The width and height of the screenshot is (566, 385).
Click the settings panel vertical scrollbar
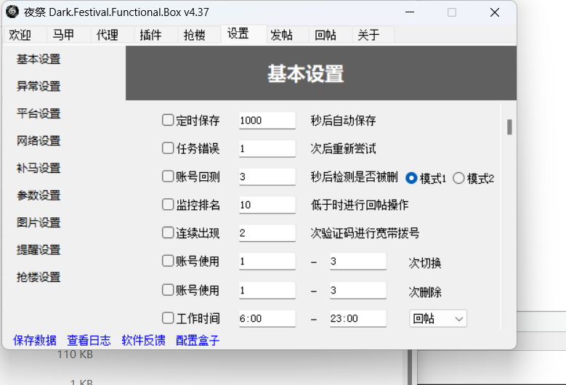509,128
